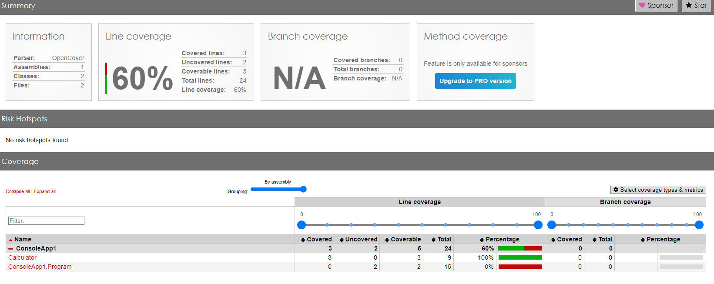This screenshot has height=284, width=714.
Task: Click the Branch coverage table group header
Action: coord(625,202)
